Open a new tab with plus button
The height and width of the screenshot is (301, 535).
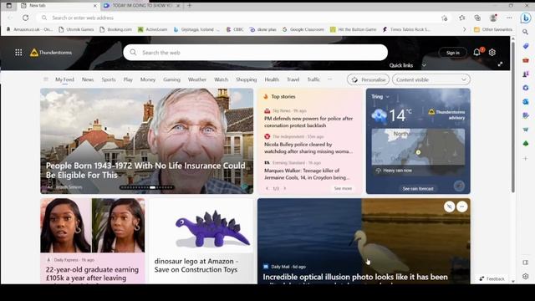pyautogui.click(x=190, y=6)
